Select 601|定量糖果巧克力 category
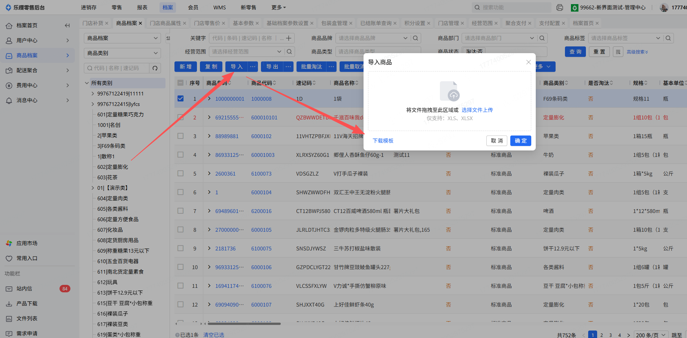687x338 pixels. pyautogui.click(x=121, y=115)
